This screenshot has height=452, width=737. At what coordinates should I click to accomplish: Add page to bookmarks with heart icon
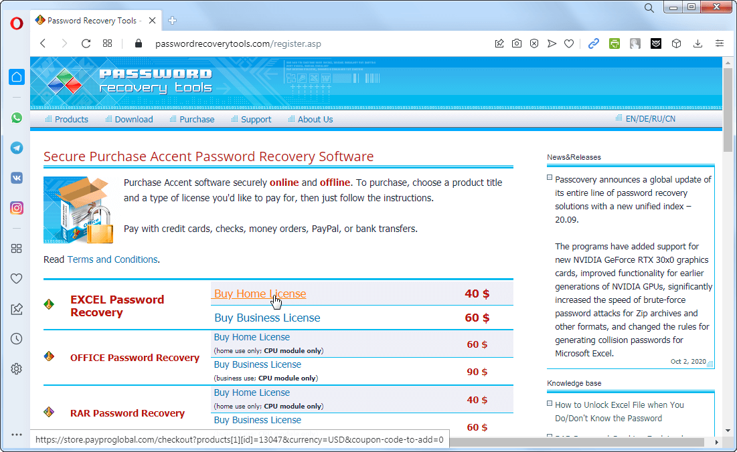click(569, 43)
